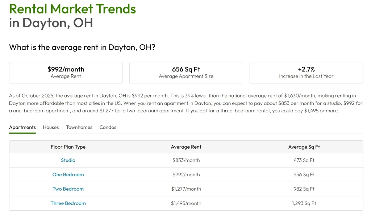Screen dimensions: 371x215
Task: Open the Studio floor plan link
Action: (x=68, y=160)
